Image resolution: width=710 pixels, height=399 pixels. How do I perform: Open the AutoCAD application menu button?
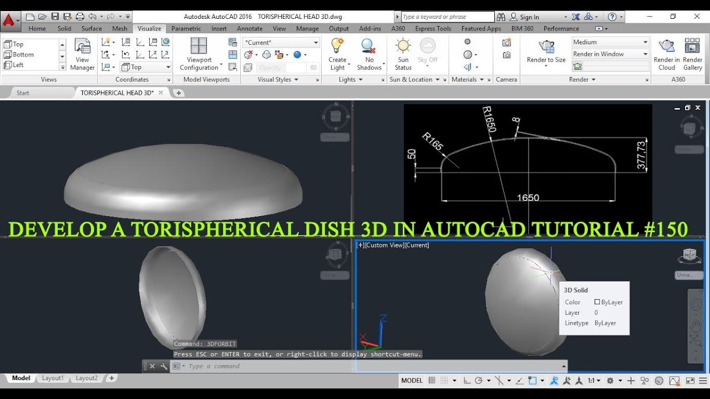click(x=9, y=22)
